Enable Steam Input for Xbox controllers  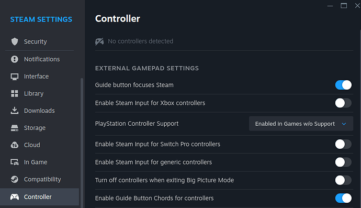tap(343, 103)
